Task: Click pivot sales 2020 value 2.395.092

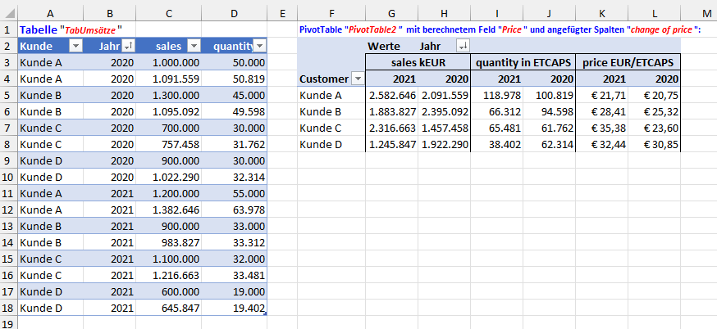Action: click(445, 112)
